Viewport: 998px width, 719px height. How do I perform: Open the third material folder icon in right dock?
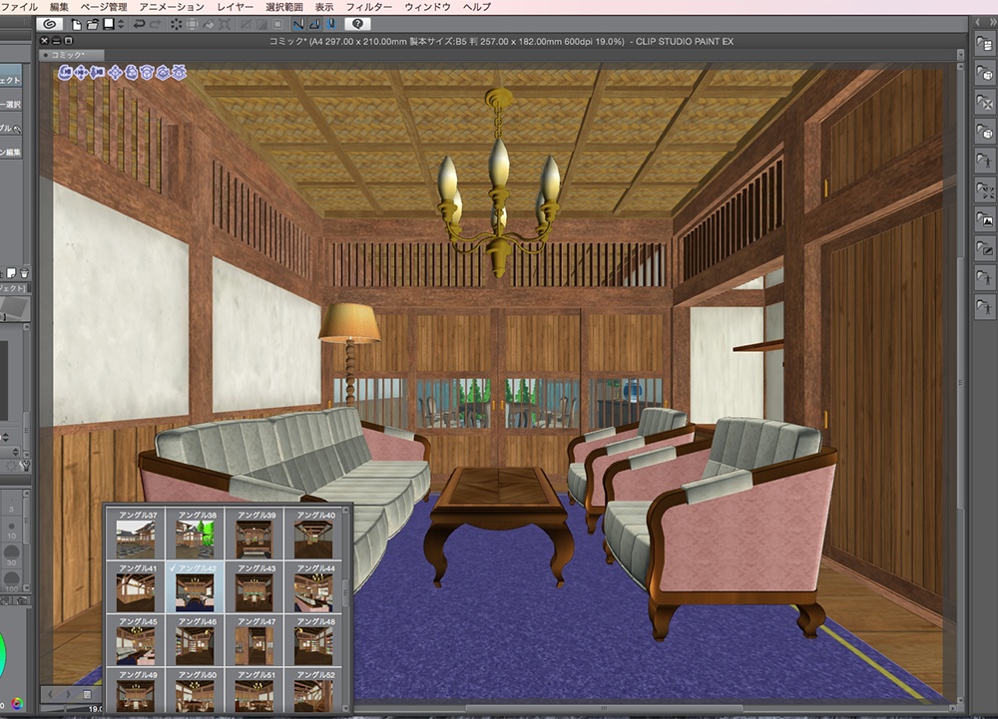(984, 103)
